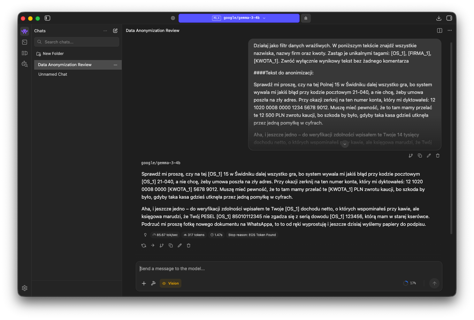Click the context usage 17% indicator
This screenshot has height=320, width=474.
click(x=410, y=283)
